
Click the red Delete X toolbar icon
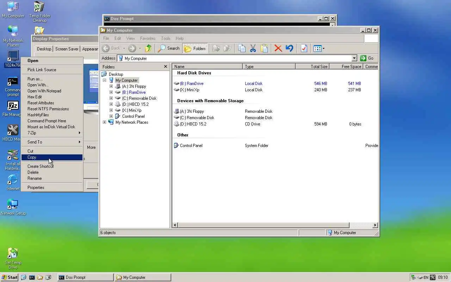pos(278,48)
